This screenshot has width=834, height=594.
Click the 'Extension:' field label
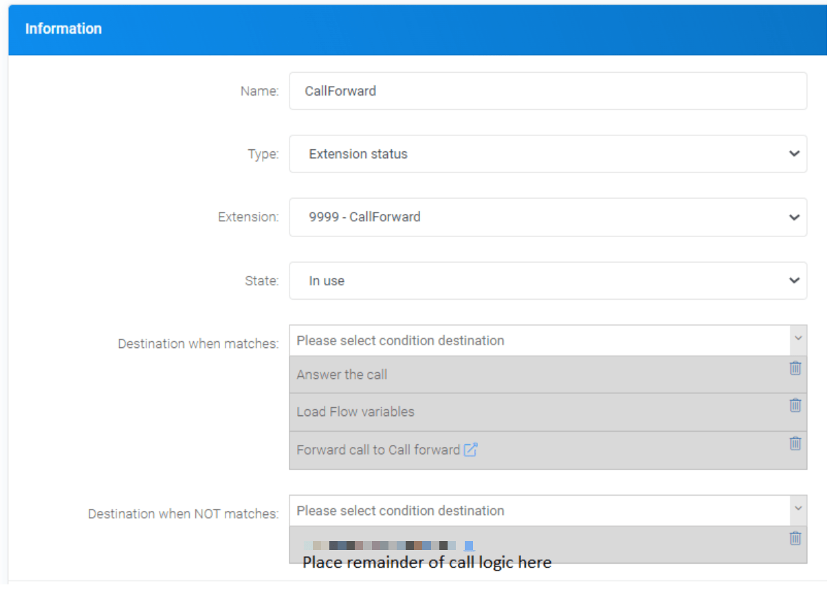click(x=248, y=217)
